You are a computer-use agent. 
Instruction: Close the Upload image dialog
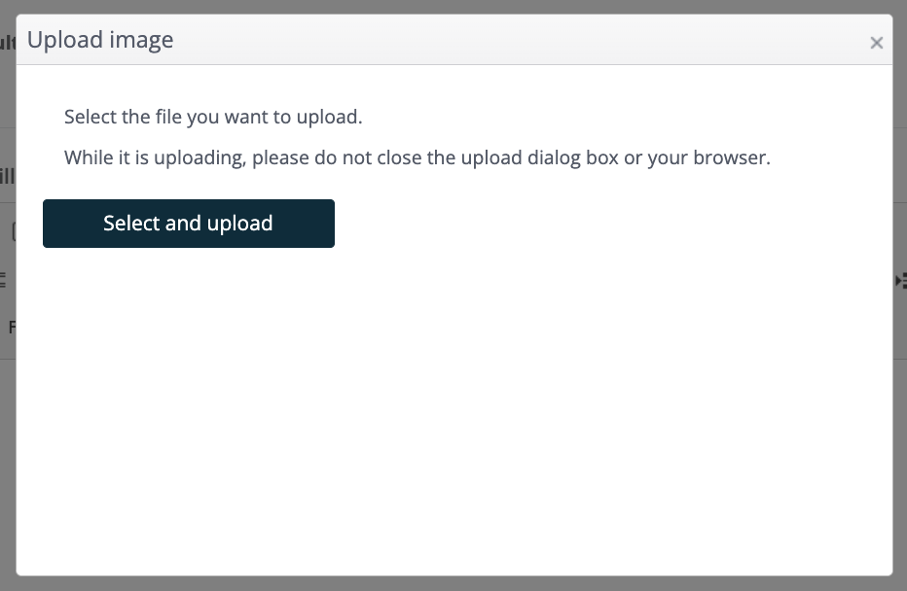click(876, 43)
